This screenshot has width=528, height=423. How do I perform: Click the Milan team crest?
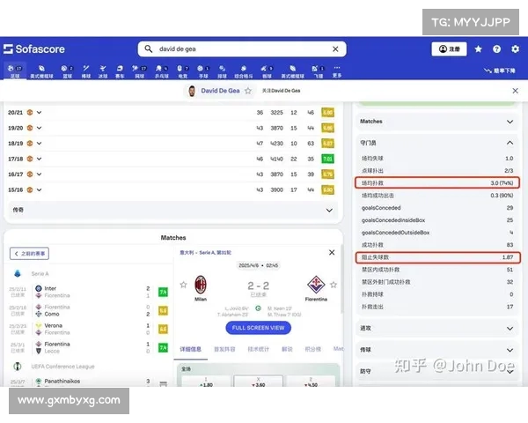point(201,285)
